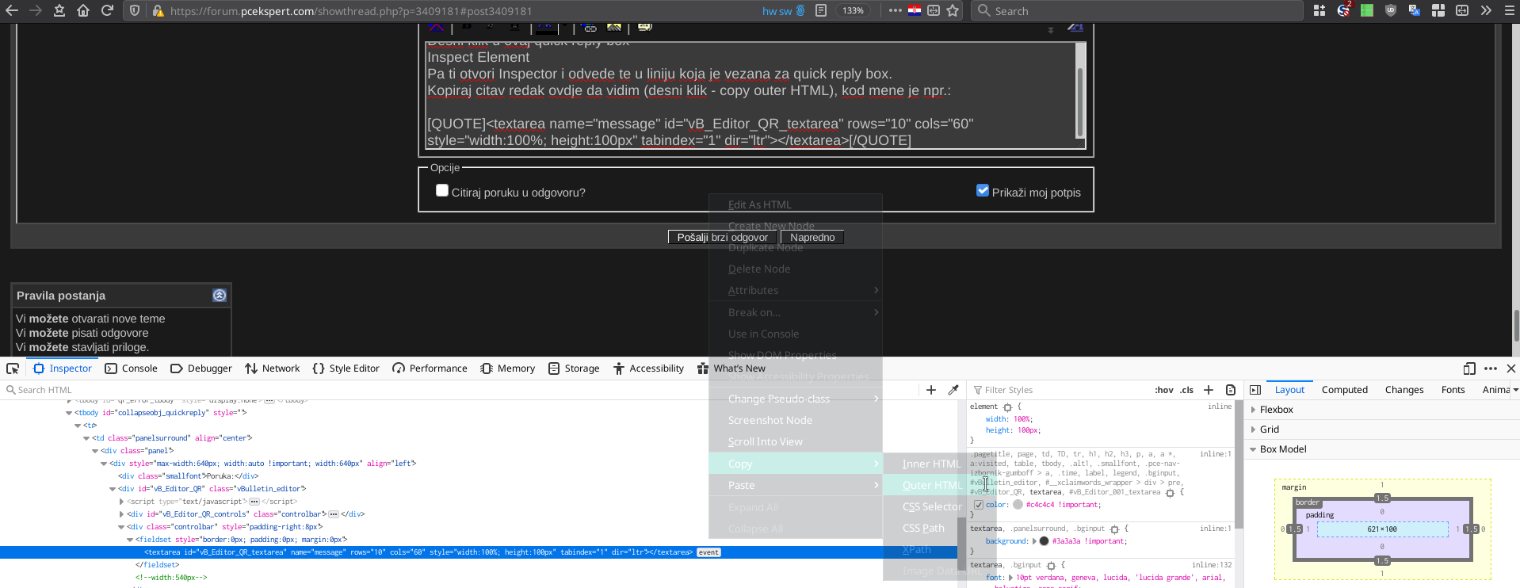
Task: Click the element picker icon in DevTools
Action: 13,368
